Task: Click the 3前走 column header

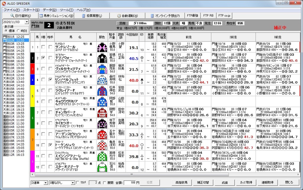Action: pyautogui.click(x=278, y=37)
